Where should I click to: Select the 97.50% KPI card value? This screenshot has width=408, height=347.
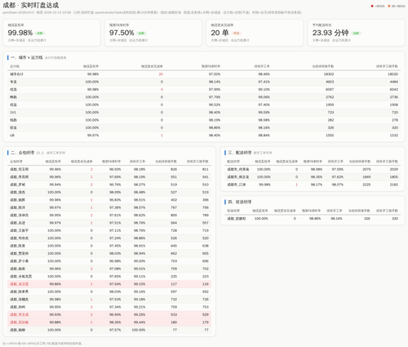tap(122, 33)
